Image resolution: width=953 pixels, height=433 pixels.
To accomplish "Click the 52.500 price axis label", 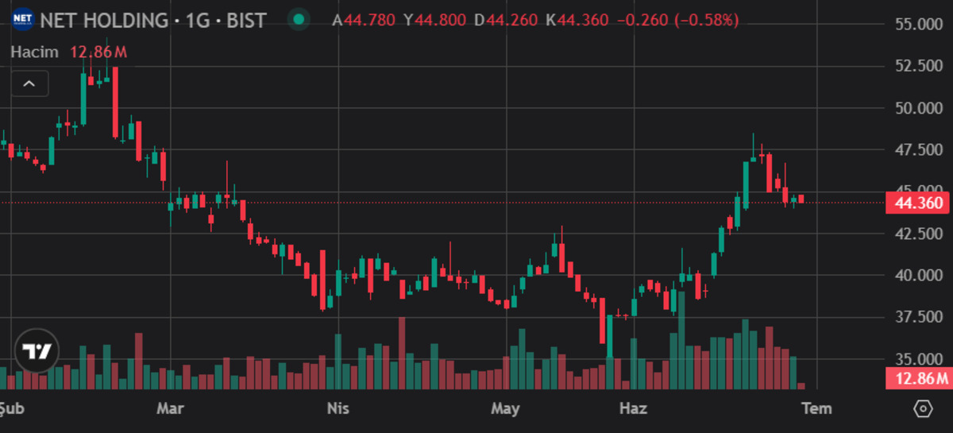I will click(919, 66).
